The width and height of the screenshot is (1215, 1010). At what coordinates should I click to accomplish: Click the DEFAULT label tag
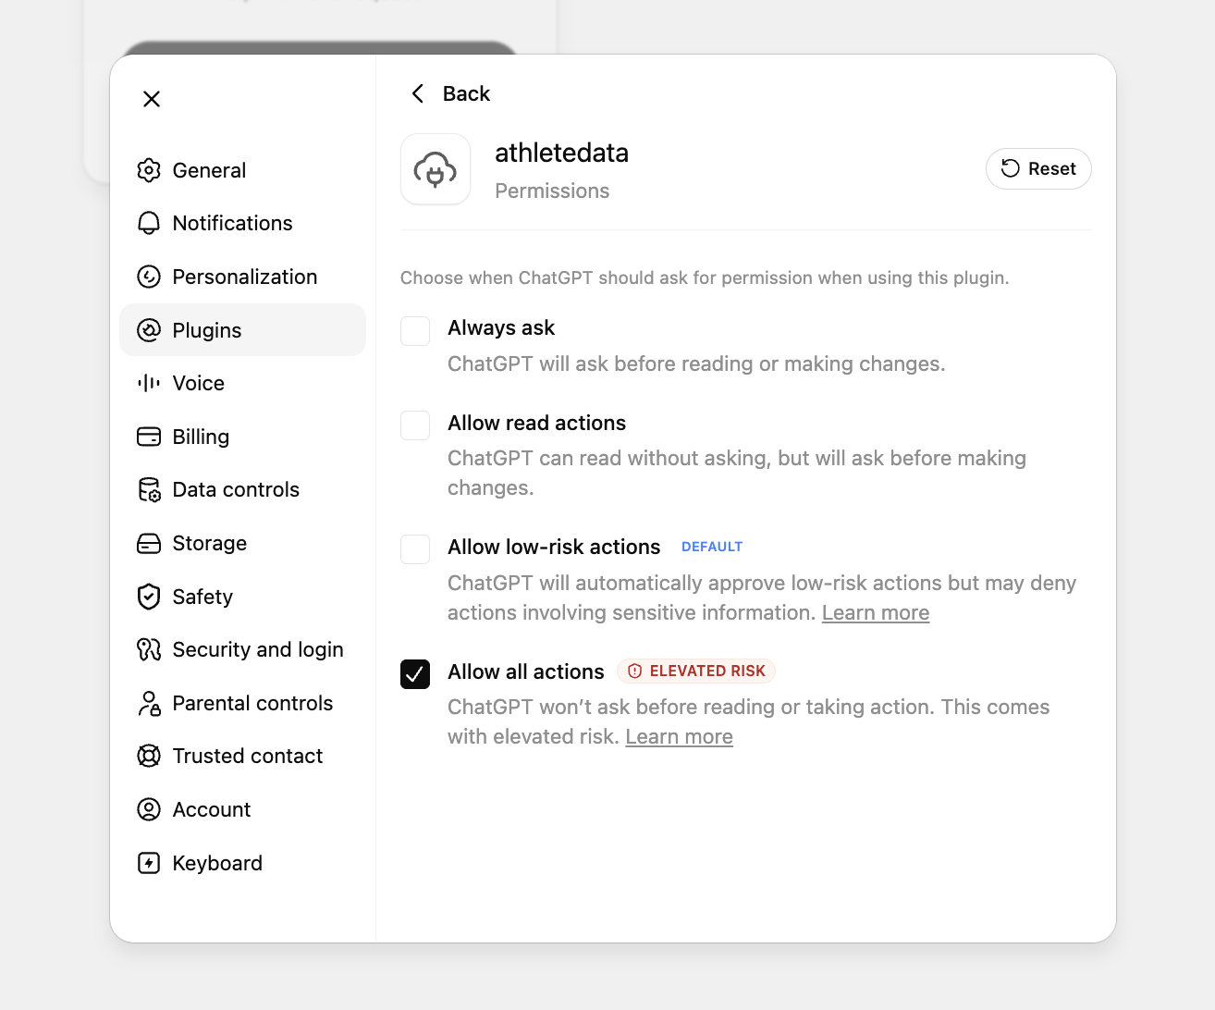pos(712,547)
